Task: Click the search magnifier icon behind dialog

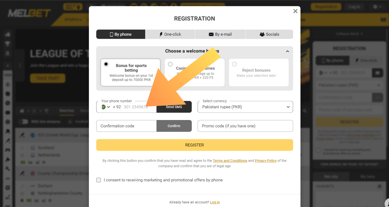Action: [304, 111]
